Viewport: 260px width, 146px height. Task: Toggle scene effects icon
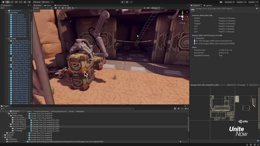[x=63, y=8]
